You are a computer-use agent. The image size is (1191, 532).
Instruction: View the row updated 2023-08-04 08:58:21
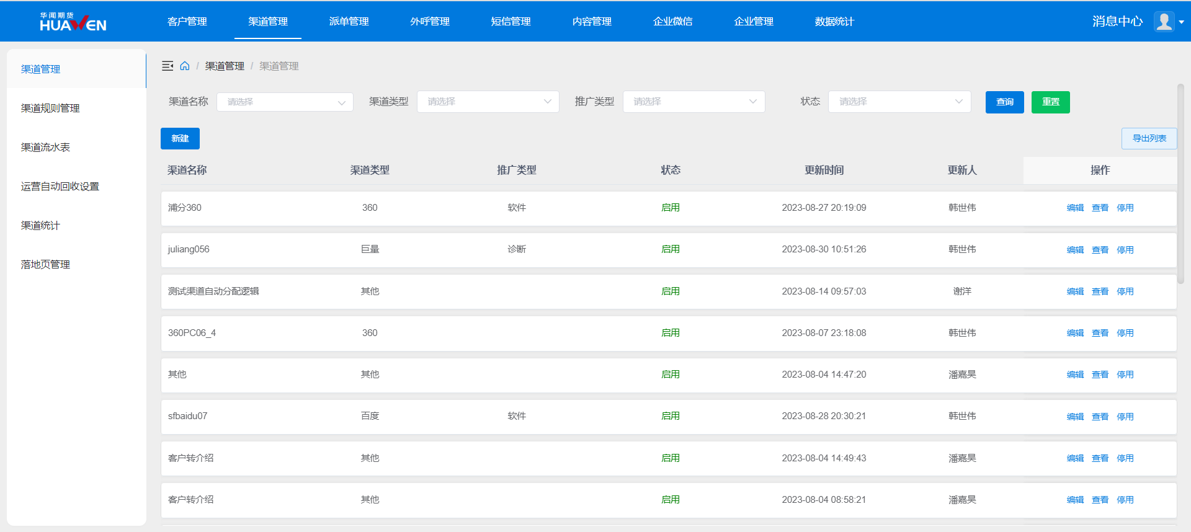point(1100,500)
